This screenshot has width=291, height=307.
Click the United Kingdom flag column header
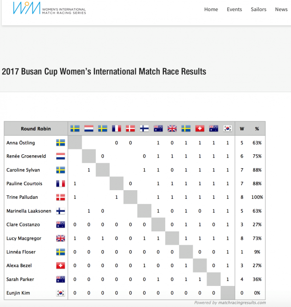(172, 129)
